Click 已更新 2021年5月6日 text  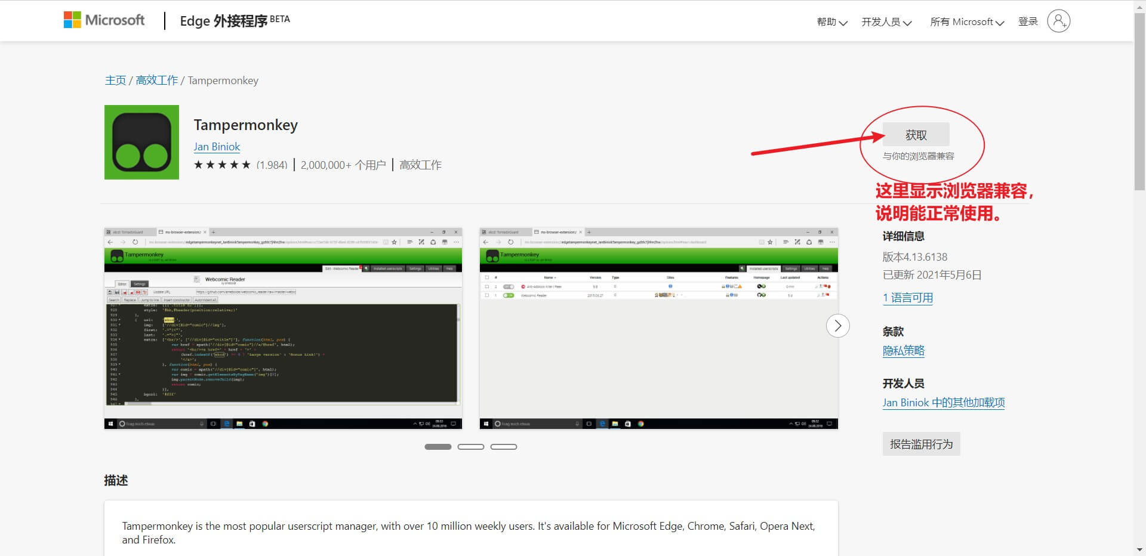click(x=932, y=275)
